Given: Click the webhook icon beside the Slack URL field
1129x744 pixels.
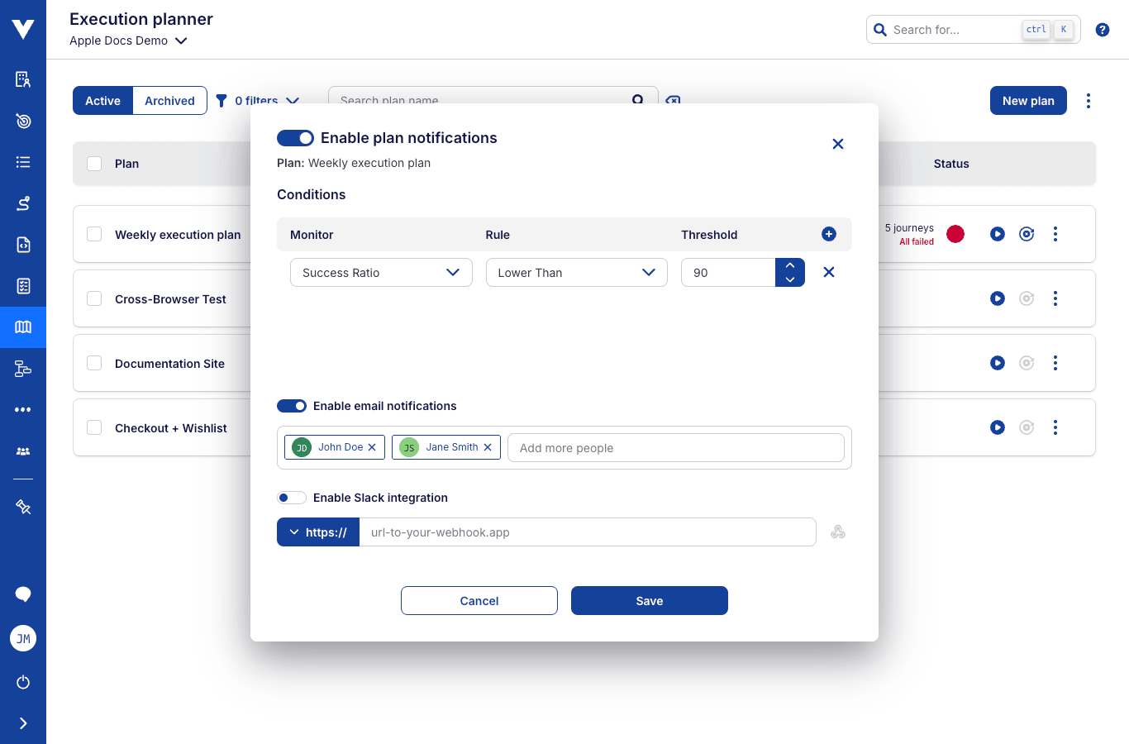Looking at the screenshot, I should point(838,532).
